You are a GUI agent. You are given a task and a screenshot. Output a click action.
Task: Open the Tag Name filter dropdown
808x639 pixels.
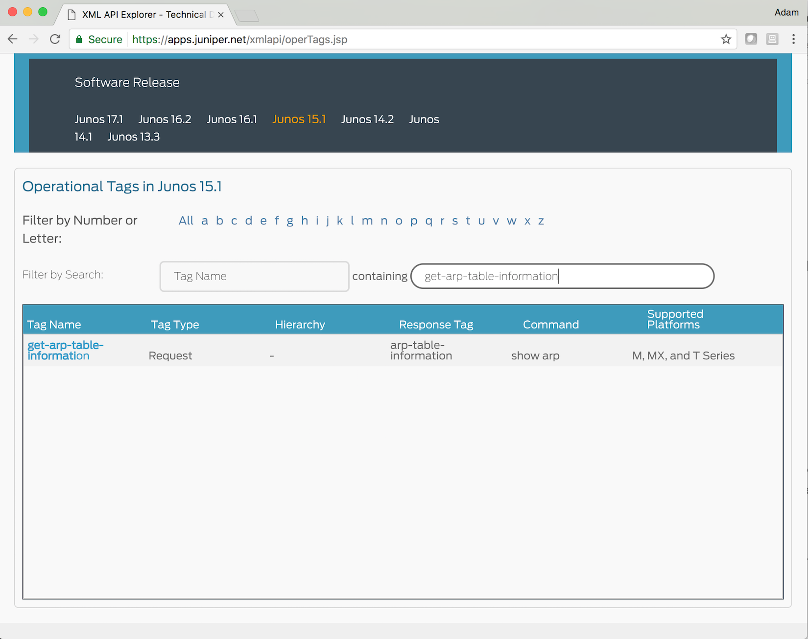click(254, 276)
